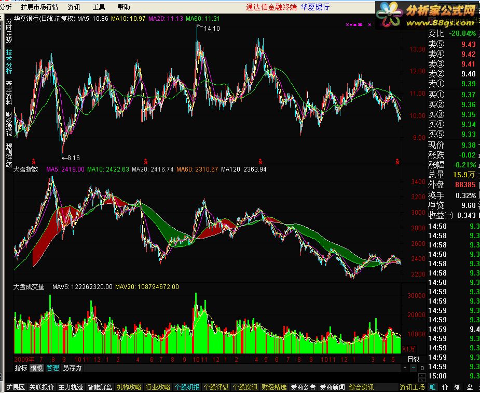
Task: Click the 指标 button under the chart
Action: [21, 368]
